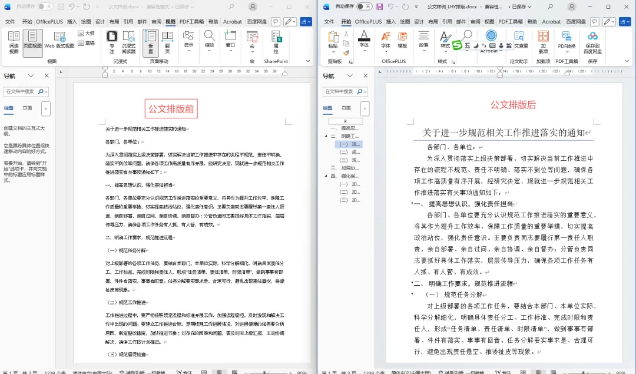This screenshot has height=374, width=636.
Task: Switch to 大纲 outline view
Action: coord(87,33)
